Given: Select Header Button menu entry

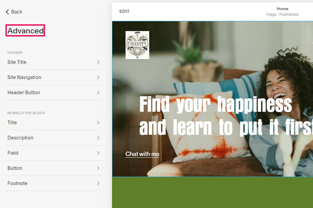Looking at the screenshot, I should tap(54, 93).
